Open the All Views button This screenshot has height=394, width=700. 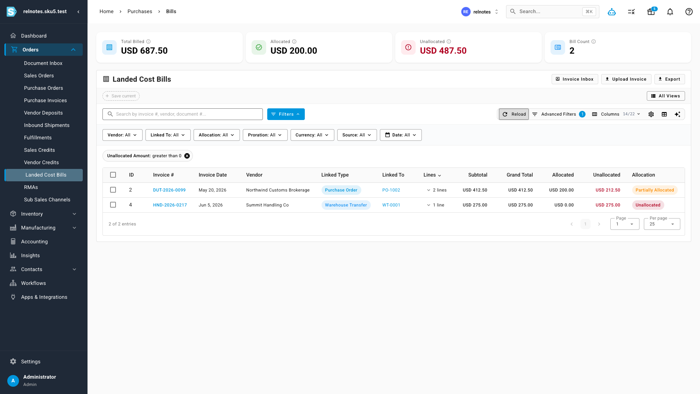[666, 96]
